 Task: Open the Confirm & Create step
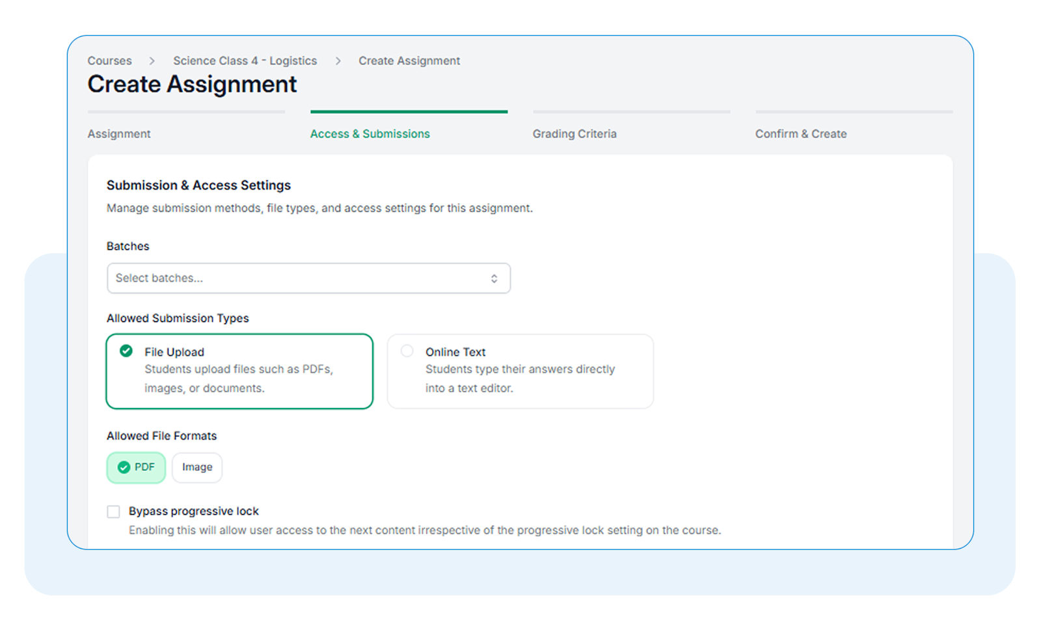pos(801,133)
